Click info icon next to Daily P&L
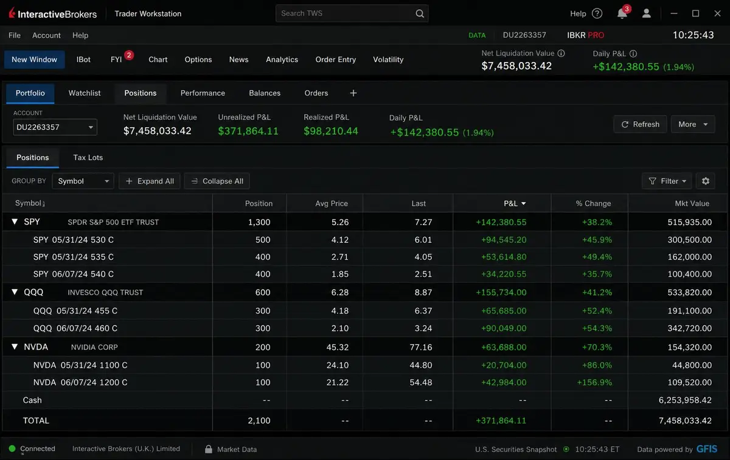Image resolution: width=730 pixels, height=460 pixels. click(633, 54)
